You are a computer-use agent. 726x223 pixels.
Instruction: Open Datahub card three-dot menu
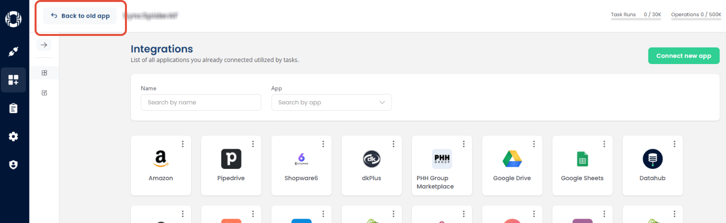(675, 144)
